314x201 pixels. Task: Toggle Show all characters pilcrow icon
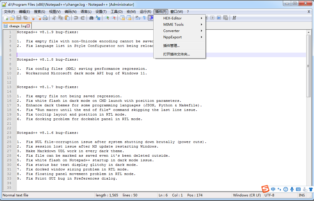click(x=144, y=18)
